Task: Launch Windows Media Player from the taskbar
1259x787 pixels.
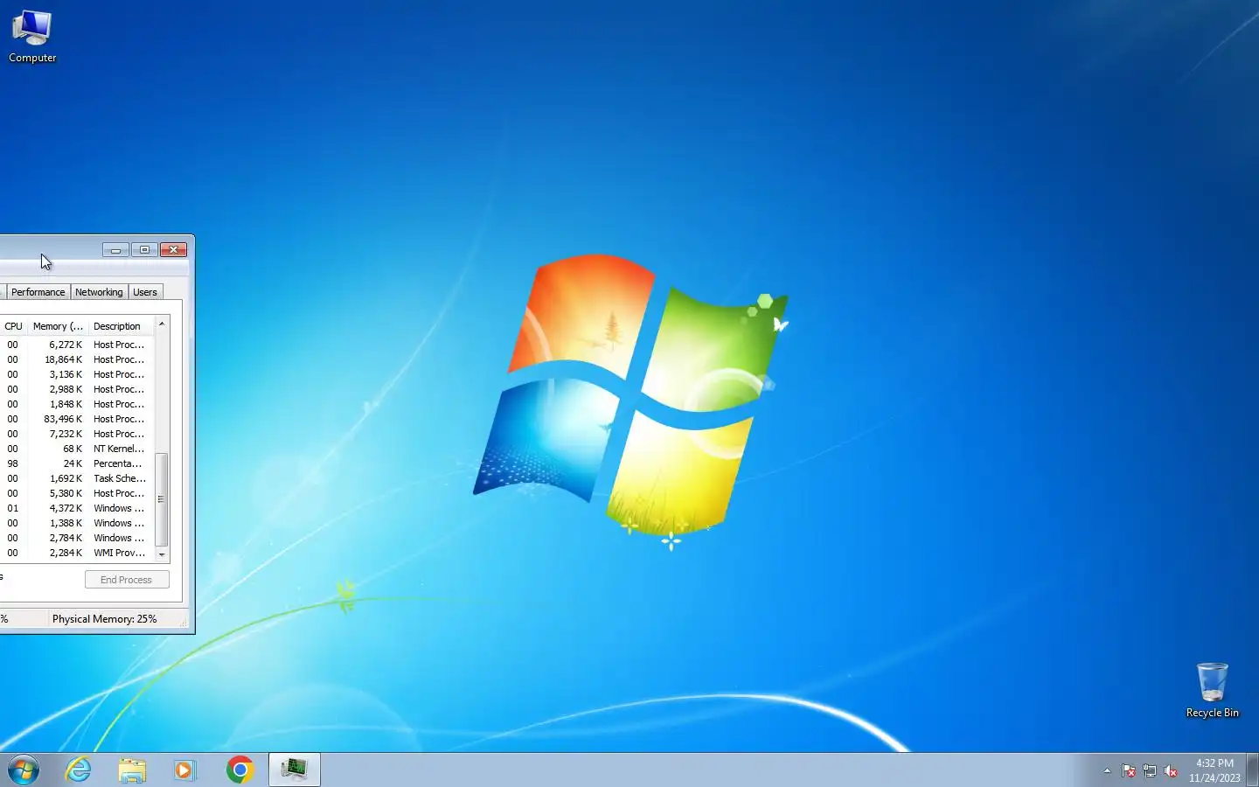Action: coord(184,770)
